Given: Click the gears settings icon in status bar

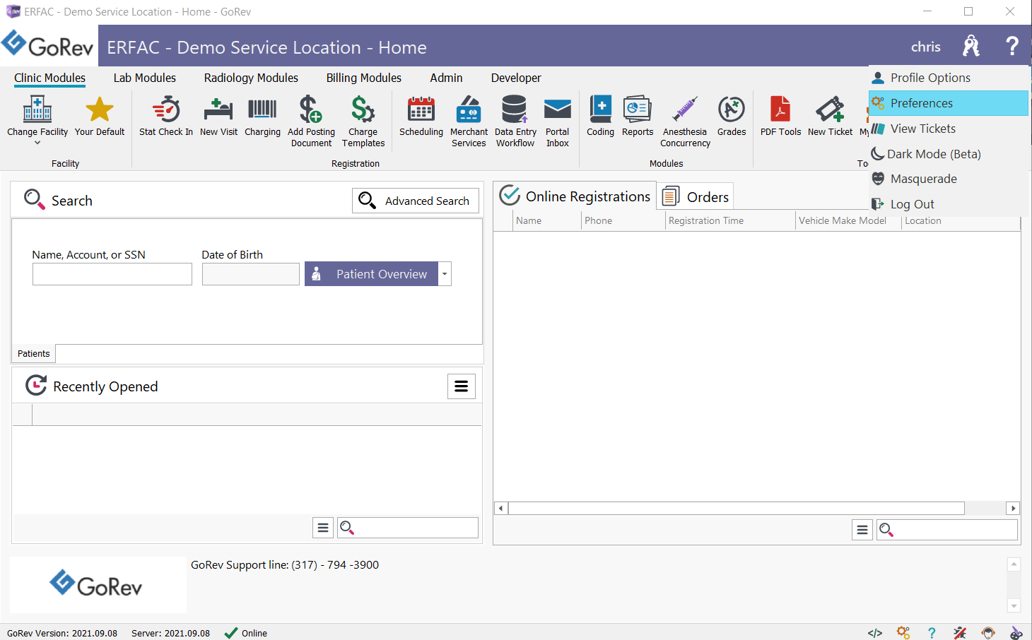Looking at the screenshot, I should (x=903, y=633).
